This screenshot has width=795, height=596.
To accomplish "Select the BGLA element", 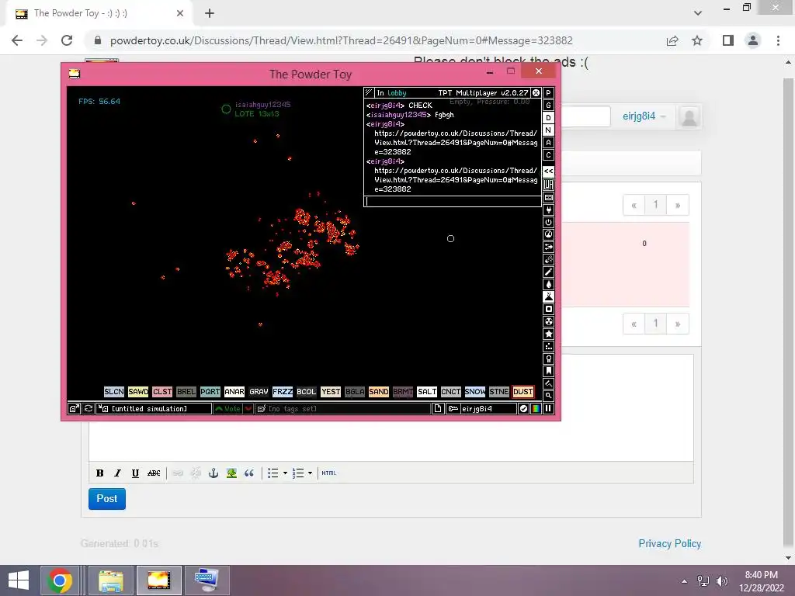I will [354, 392].
